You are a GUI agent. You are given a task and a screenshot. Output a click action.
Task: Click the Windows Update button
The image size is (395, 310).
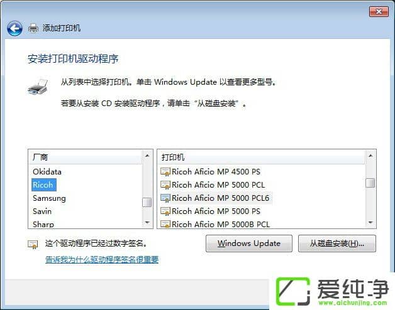pyautogui.click(x=249, y=243)
